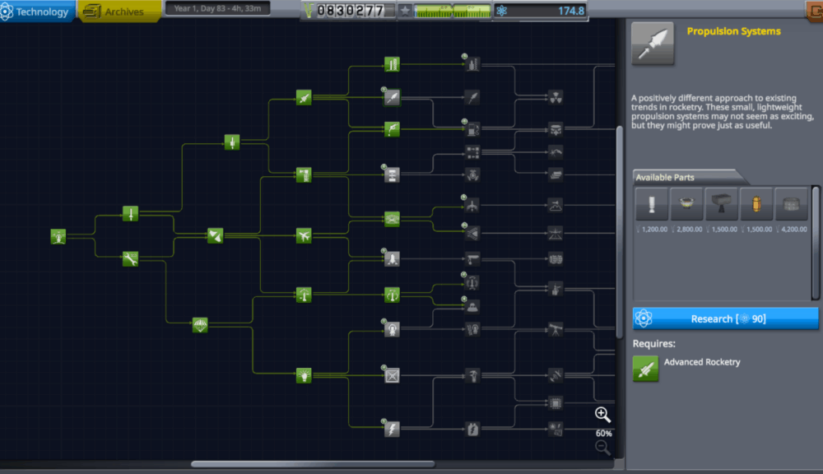Select the lightning bolt Electrics node
This screenshot has height=474, width=823.
393,428
